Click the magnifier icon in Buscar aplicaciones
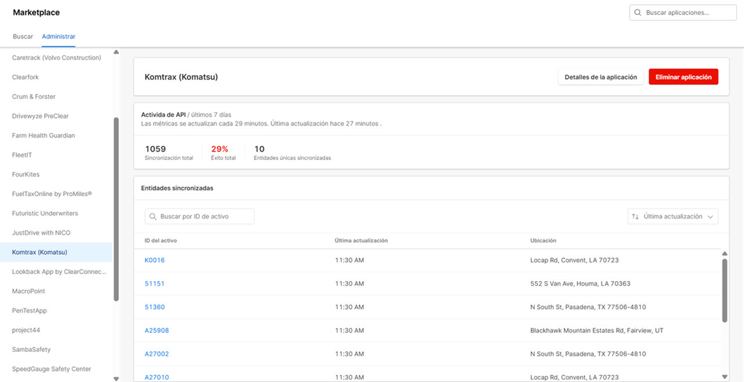 (x=638, y=13)
